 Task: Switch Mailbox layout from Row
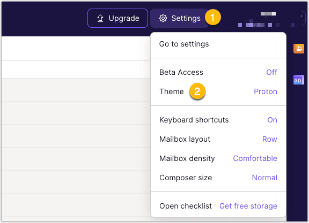(x=270, y=139)
